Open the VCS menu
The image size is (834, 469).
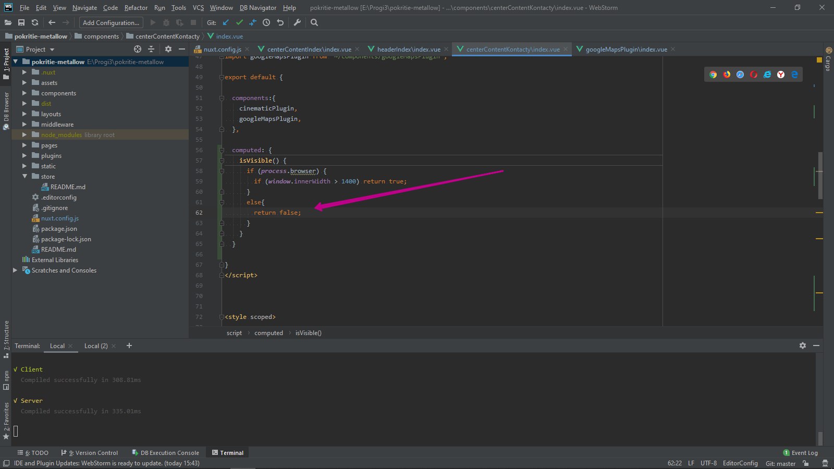(198, 8)
